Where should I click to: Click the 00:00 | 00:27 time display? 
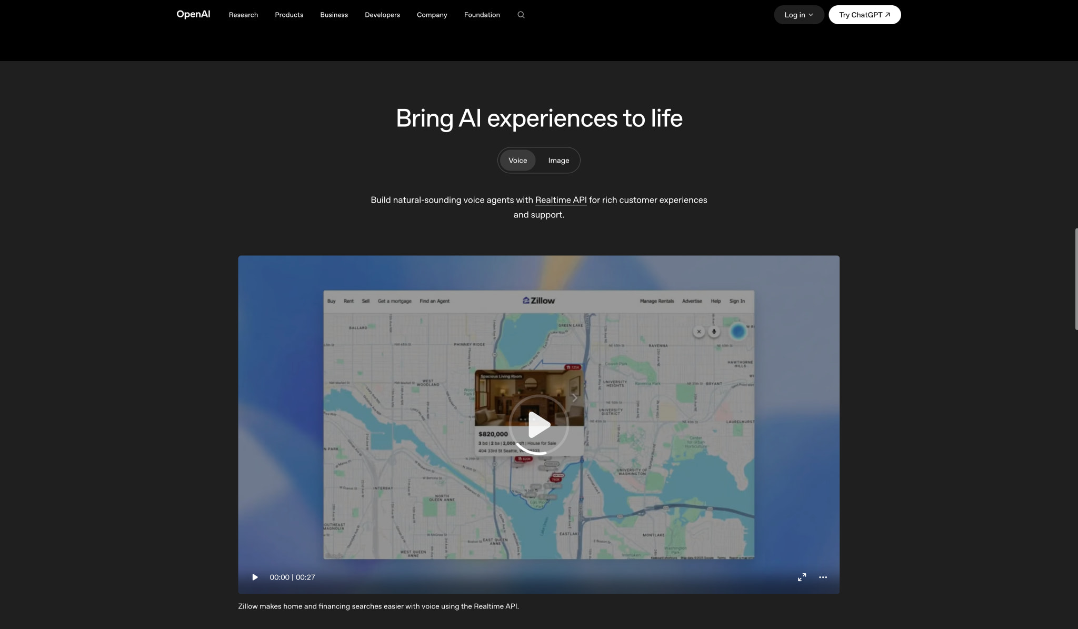pyautogui.click(x=292, y=577)
